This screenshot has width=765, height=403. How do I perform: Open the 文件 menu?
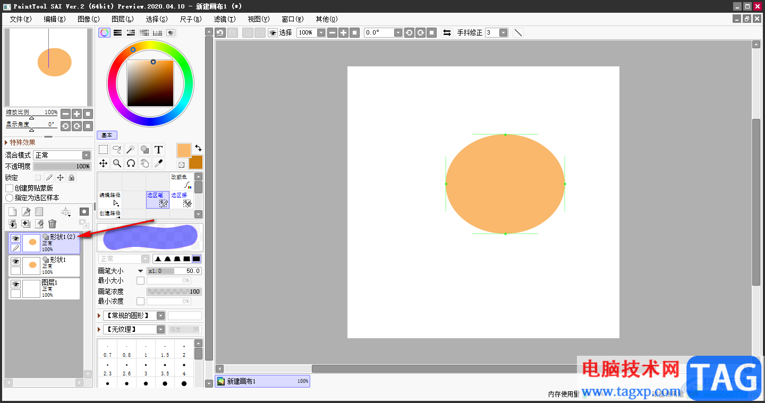click(x=21, y=19)
